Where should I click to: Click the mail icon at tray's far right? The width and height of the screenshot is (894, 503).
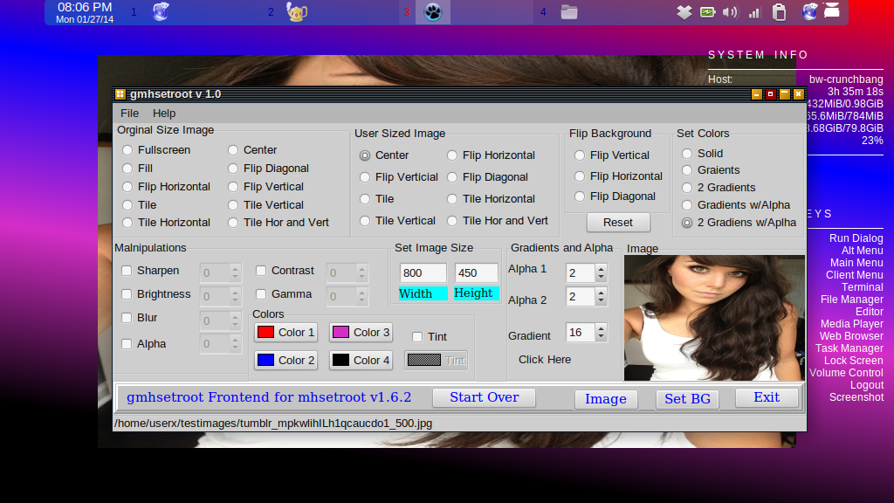[x=831, y=11]
